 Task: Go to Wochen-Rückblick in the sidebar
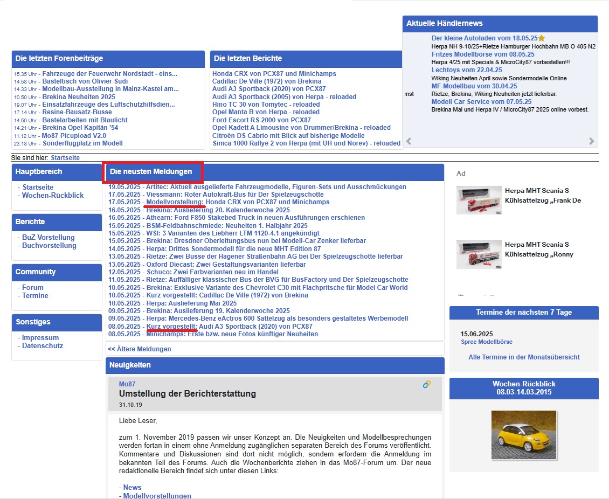point(53,196)
